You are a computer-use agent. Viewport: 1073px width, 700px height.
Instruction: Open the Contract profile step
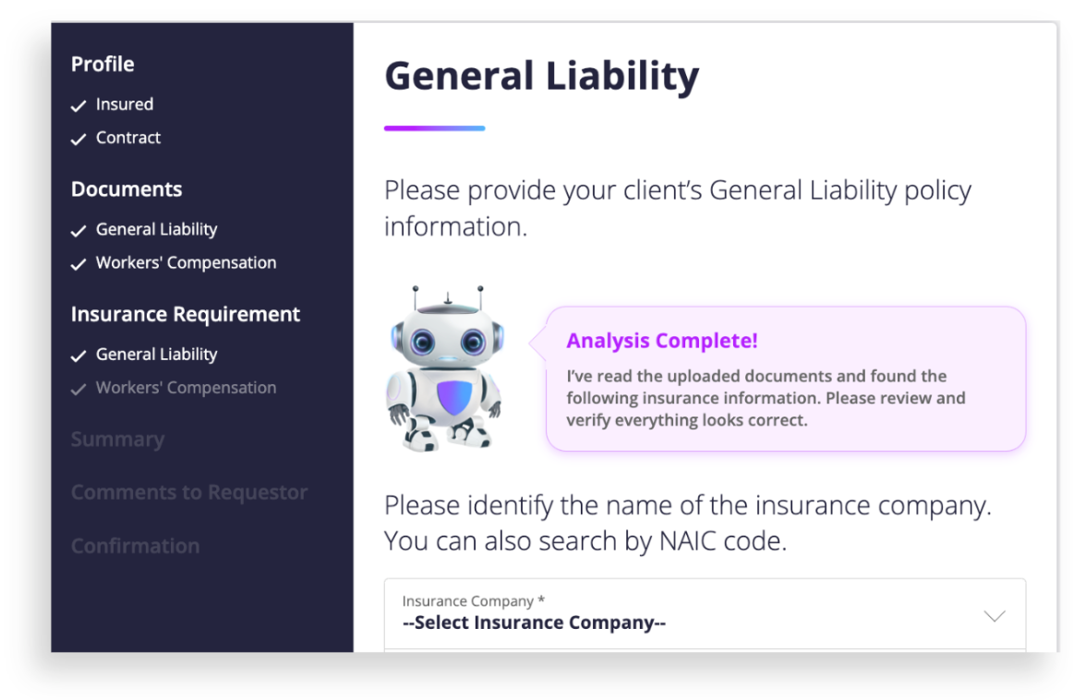pyautogui.click(x=128, y=138)
